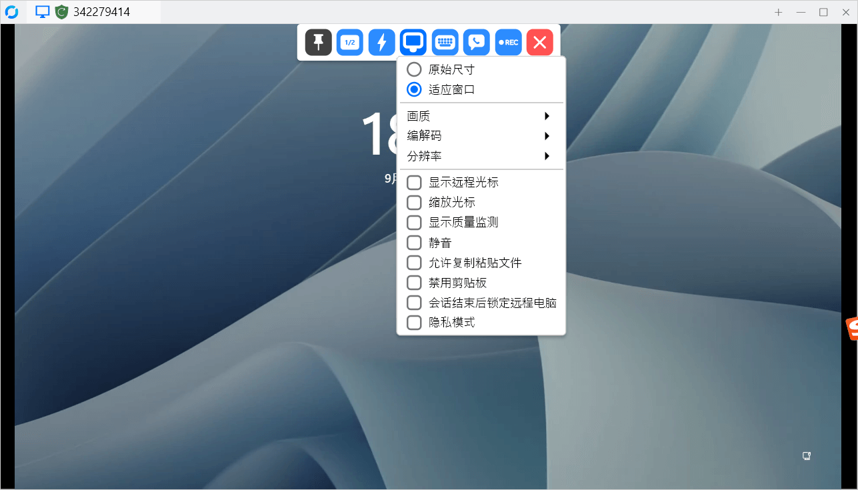Open the monitor selection 1/2 icon

point(349,42)
